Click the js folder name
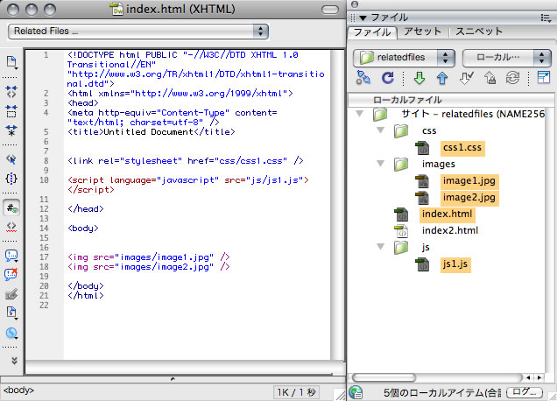This screenshot has width=557, height=401. (426, 247)
